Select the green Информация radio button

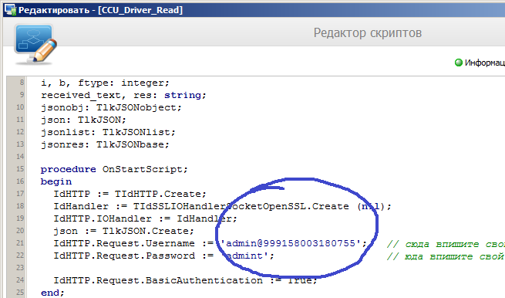tap(458, 63)
